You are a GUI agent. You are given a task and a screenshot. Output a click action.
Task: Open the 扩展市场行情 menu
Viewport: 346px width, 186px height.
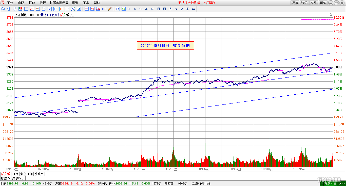point(59,3)
